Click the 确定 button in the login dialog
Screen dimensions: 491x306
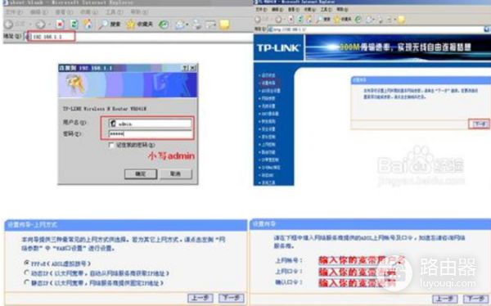click(141, 173)
